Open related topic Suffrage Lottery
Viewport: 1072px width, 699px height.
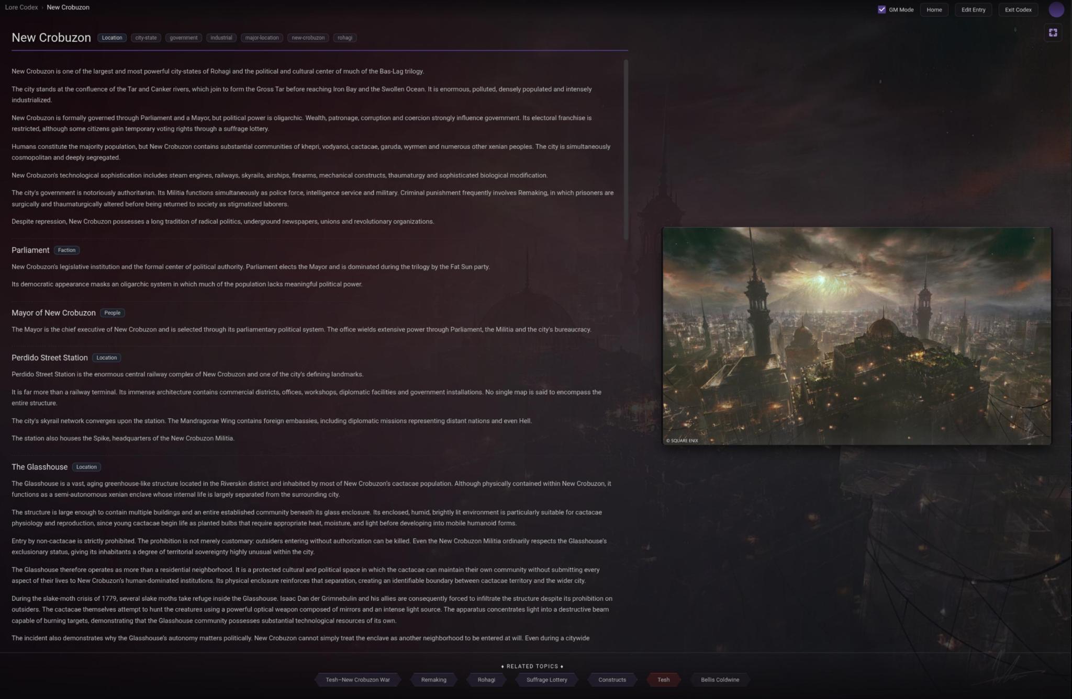point(546,680)
